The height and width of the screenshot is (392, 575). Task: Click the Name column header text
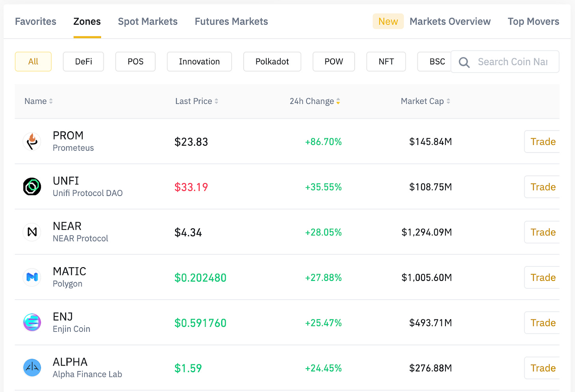pyautogui.click(x=36, y=101)
